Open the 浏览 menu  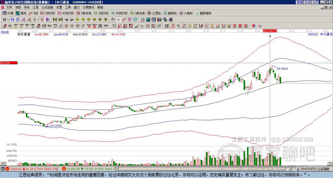point(18,7)
